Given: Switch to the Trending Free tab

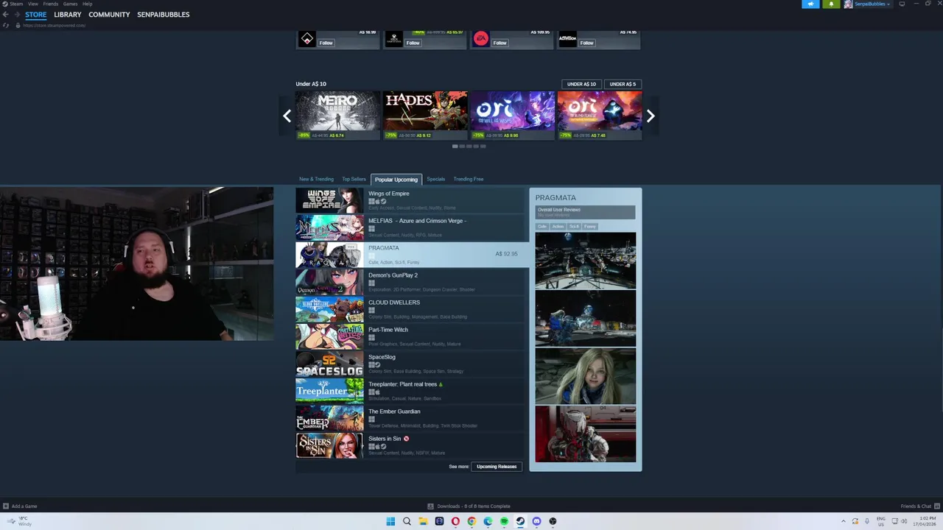Looking at the screenshot, I should click(469, 179).
